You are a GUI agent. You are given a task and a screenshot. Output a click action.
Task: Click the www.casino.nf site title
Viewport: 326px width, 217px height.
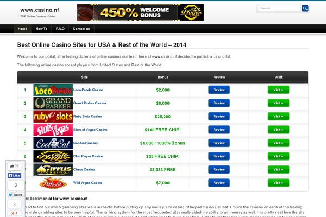40,10
